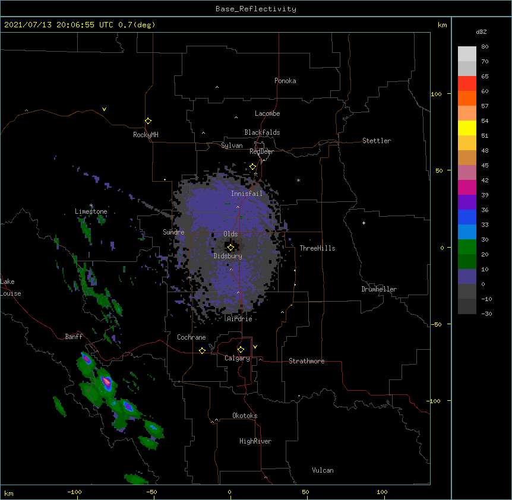512x500 pixels.
Task: Select the Cochrane label
Action: [191, 337]
